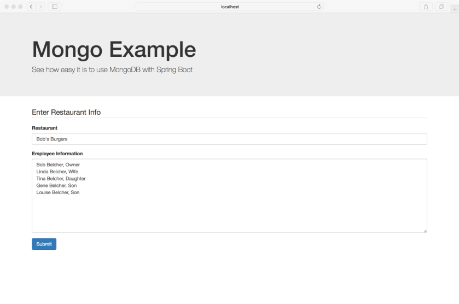The width and height of the screenshot is (459, 304).
Task: Place cursor on Louise Belcher, Son line
Action: tap(57, 192)
